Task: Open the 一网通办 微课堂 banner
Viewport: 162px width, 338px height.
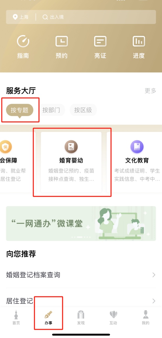Action: click(x=81, y=223)
